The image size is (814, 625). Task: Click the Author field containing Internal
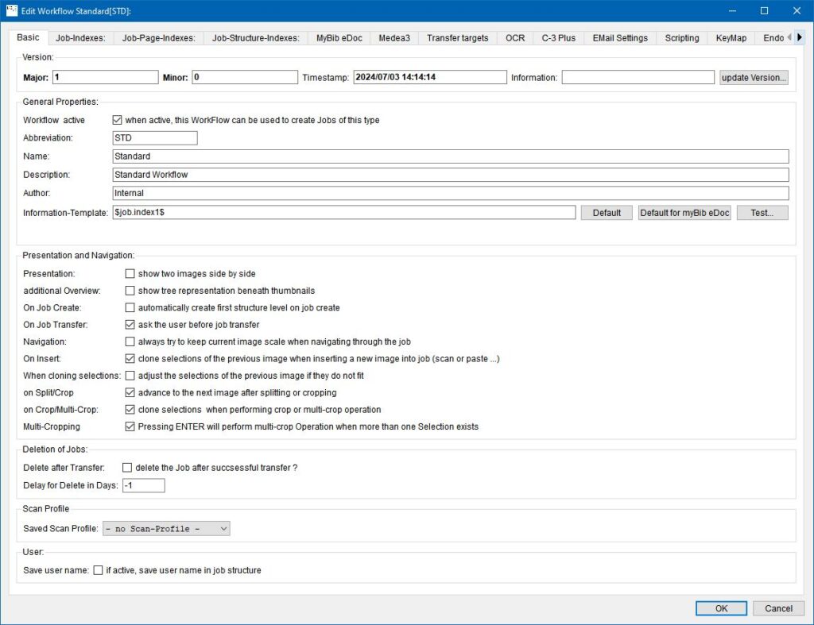click(x=451, y=193)
